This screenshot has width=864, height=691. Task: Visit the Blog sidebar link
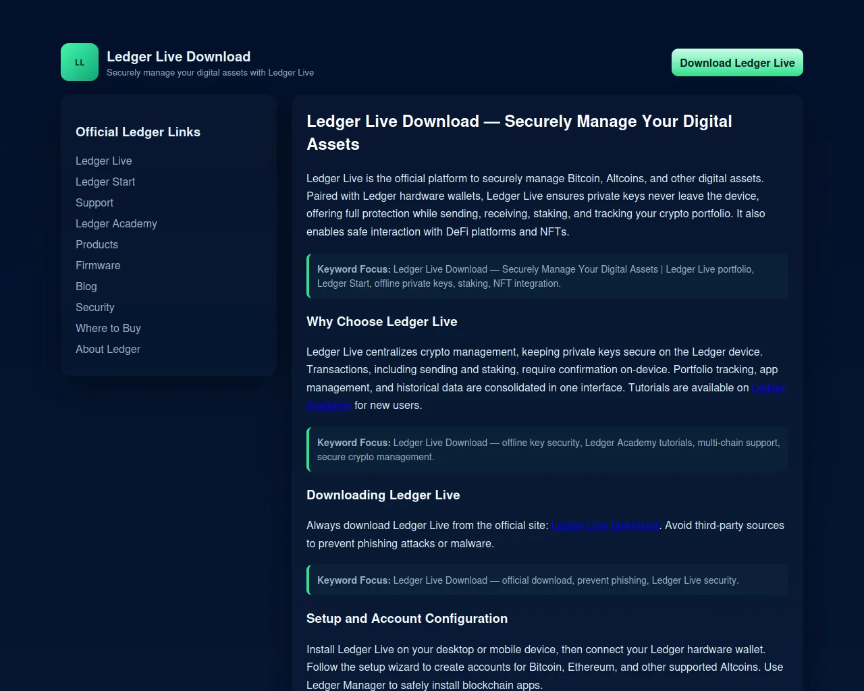coord(86,286)
